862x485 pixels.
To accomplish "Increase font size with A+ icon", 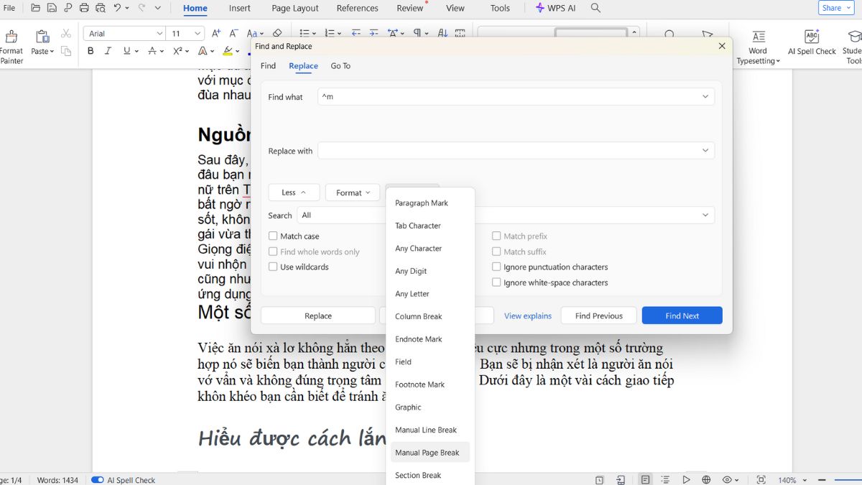I will 216,33.
